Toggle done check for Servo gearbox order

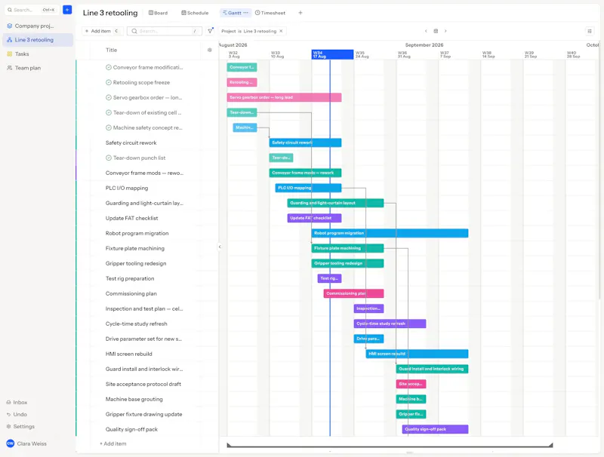[109, 98]
